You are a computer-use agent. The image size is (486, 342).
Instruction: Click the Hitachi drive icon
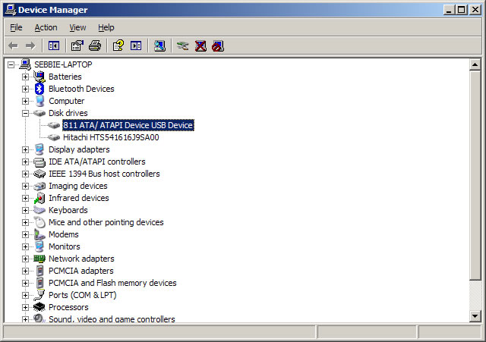click(x=54, y=137)
